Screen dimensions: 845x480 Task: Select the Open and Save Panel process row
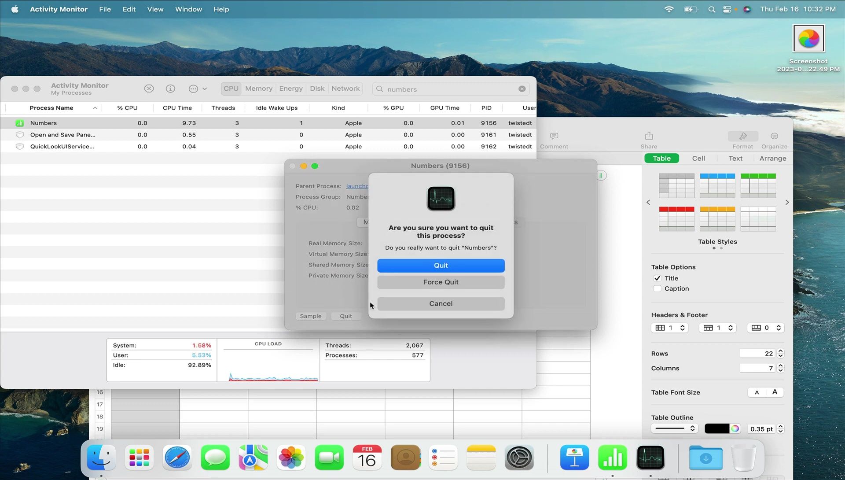(x=268, y=135)
